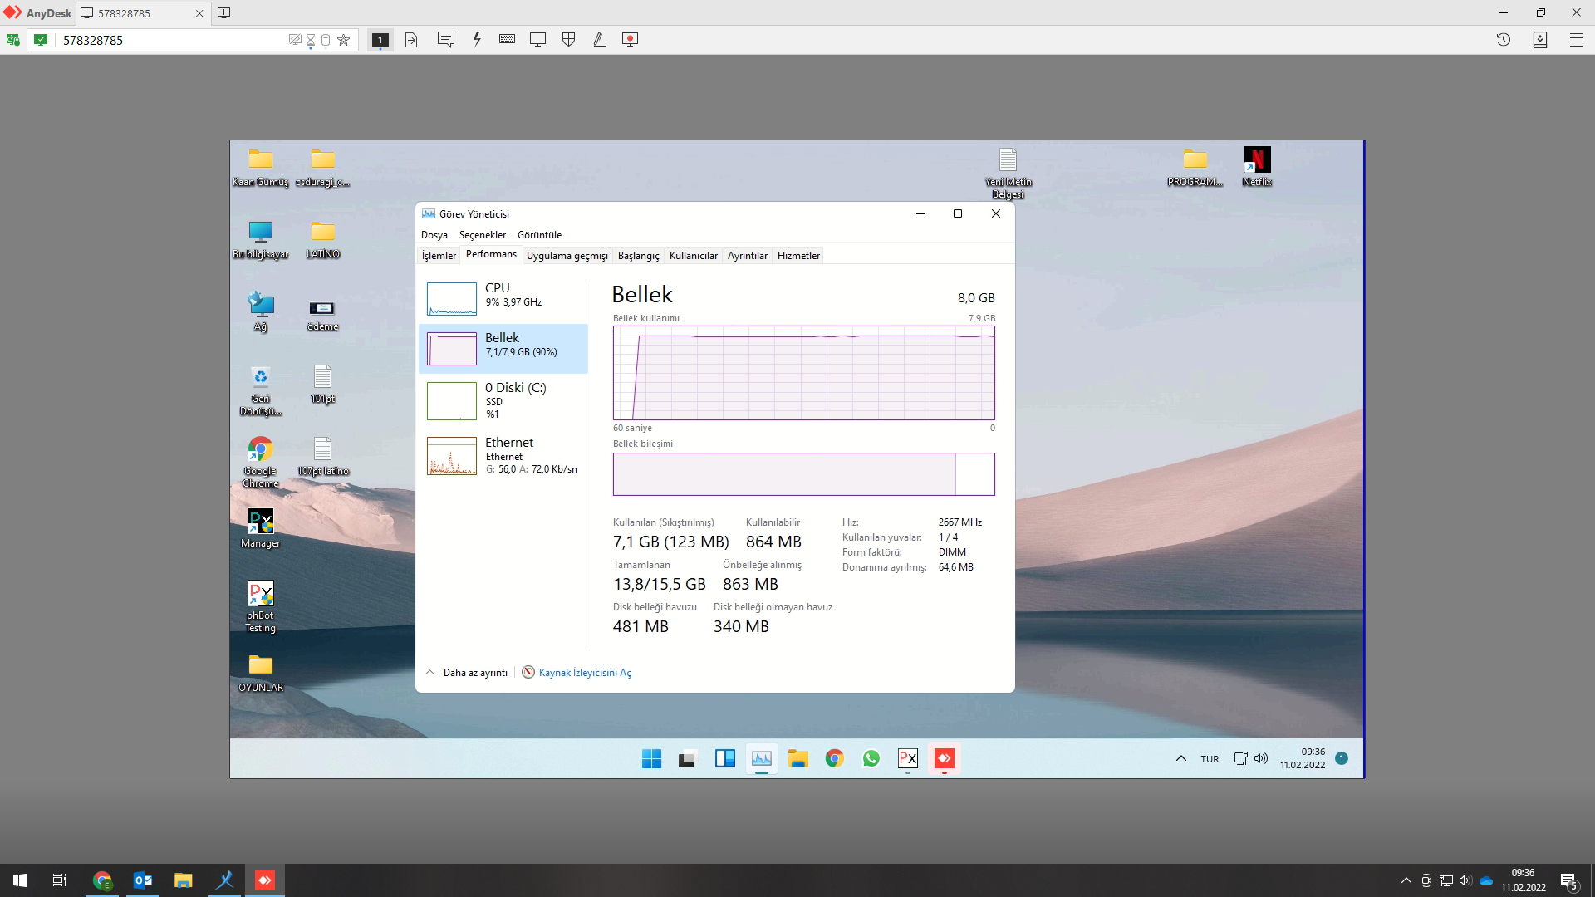Switch to the Başlangıç tab
Image resolution: width=1595 pixels, height=897 pixels.
click(639, 256)
